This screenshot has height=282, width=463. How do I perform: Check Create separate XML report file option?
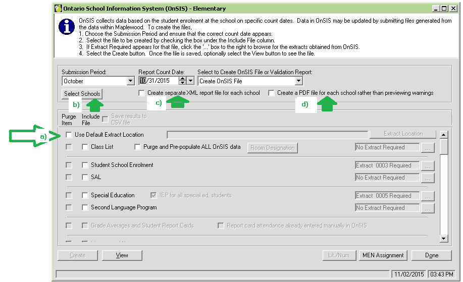(x=142, y=93)
